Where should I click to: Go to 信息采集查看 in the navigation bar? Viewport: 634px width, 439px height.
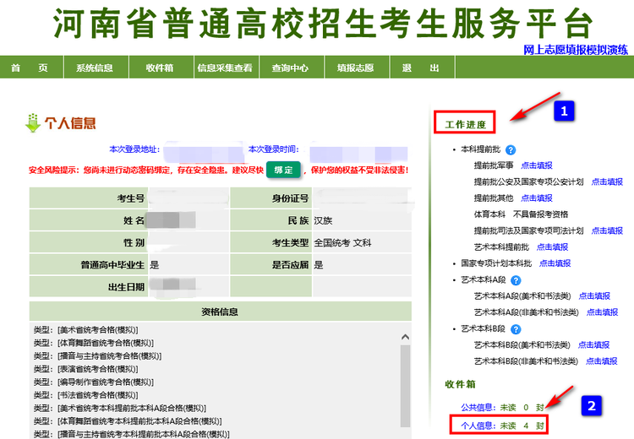(x=224, y=68)
